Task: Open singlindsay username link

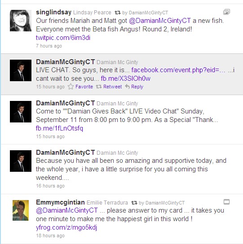Action: coord(53,12)
